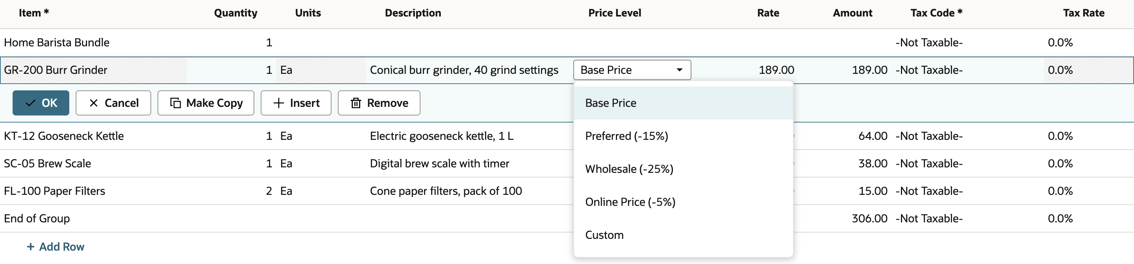Pick Online Price (-5%) option
The image size is (1134, 264).
[683, 202]
